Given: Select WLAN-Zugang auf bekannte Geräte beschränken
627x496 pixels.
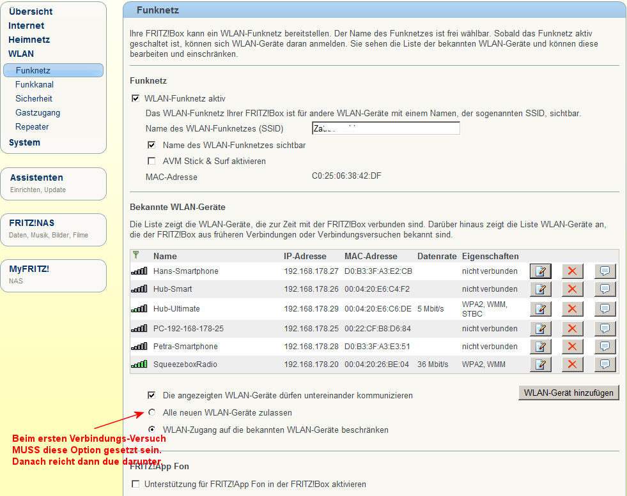Looking at the screenshot, I should click(x=151, y=430).
